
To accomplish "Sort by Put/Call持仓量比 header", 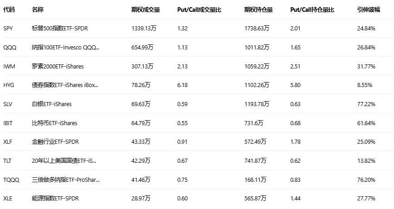I will point(312,10).
